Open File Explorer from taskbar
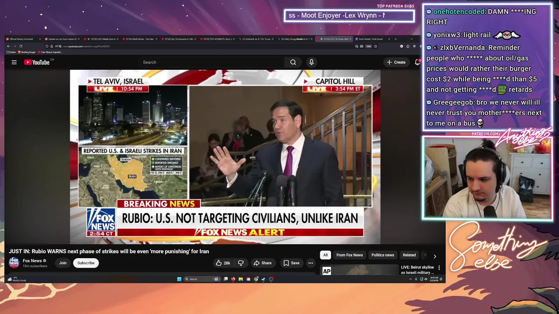 click(x=241, y=279)
